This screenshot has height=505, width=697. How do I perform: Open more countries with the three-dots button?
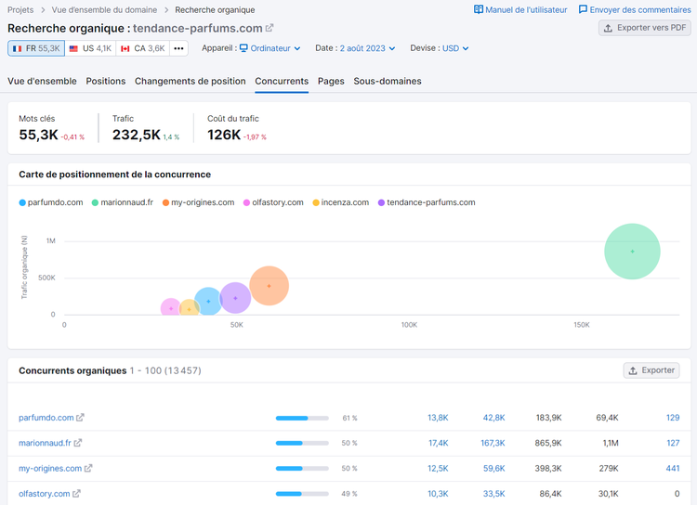tap(178, 48)
